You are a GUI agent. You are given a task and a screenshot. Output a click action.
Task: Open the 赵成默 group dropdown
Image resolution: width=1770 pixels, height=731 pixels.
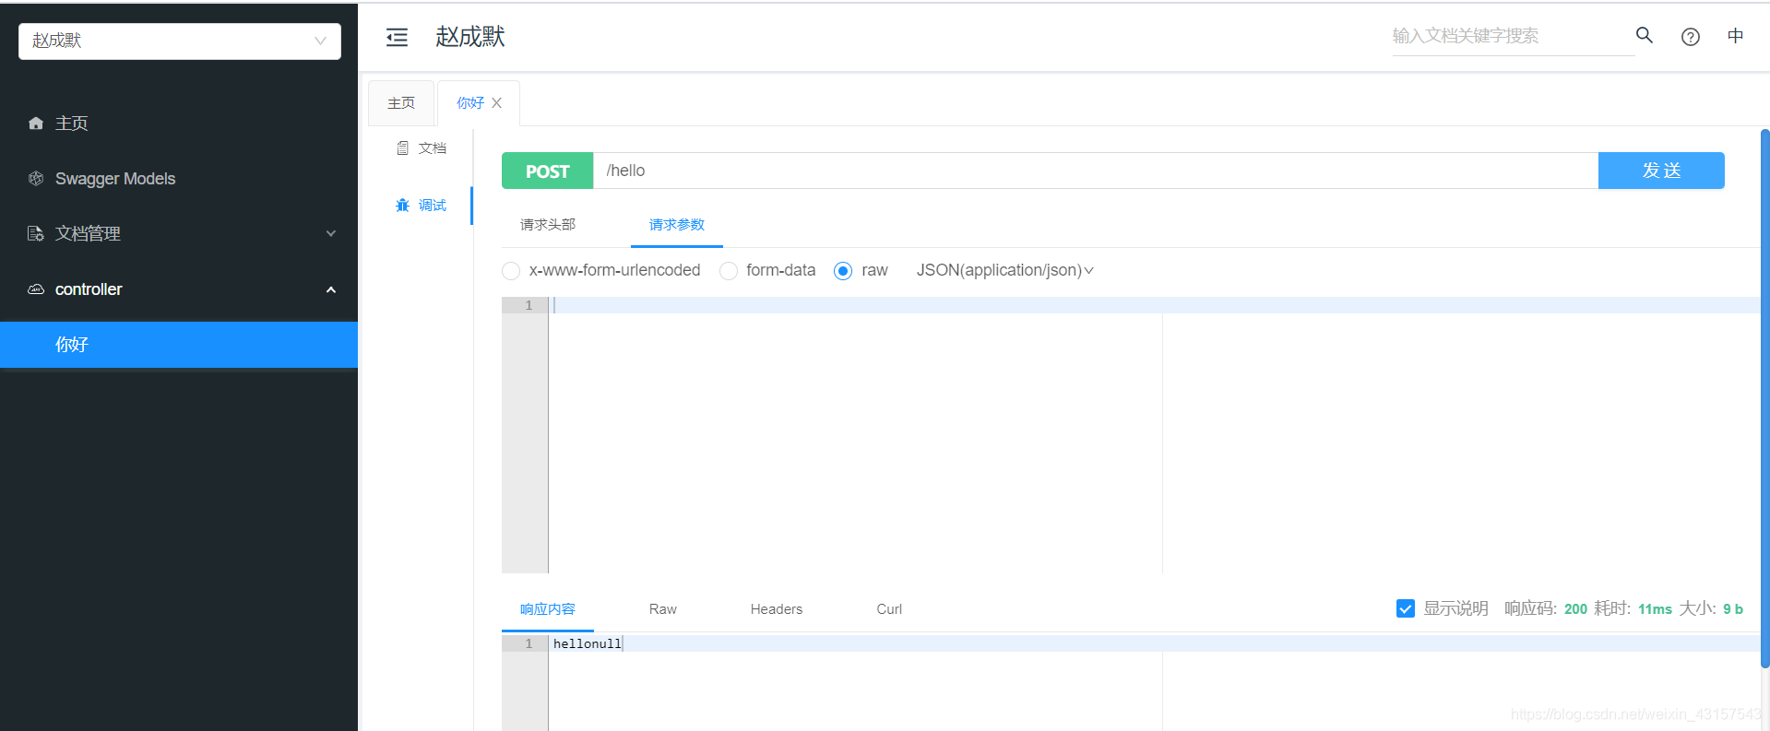pos(180,41)
